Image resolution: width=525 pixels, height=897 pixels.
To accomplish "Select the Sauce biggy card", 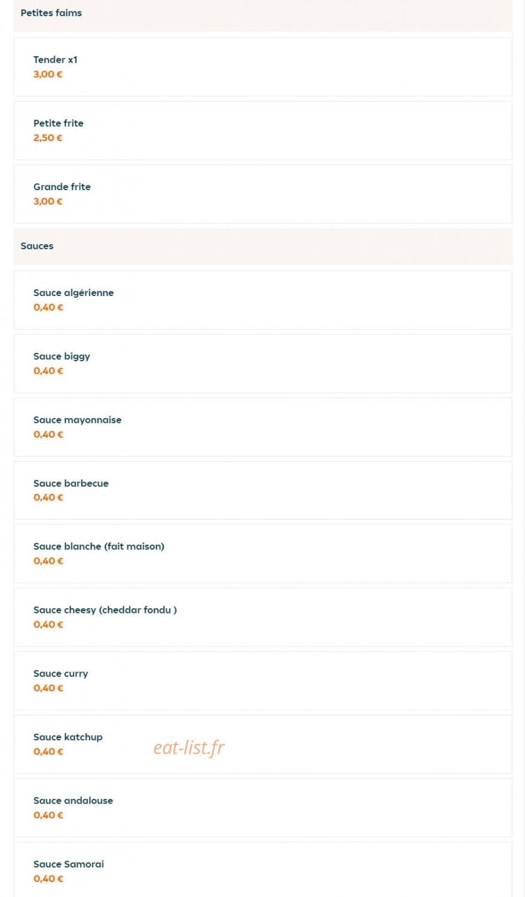I will tap(262, 363).
